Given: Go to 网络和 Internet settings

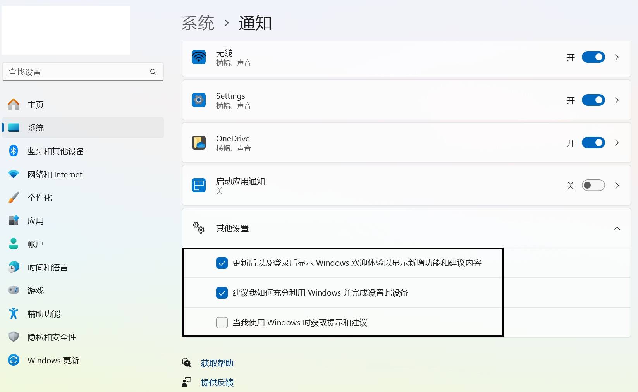Looking at the screenshot, I should point(55,174).
